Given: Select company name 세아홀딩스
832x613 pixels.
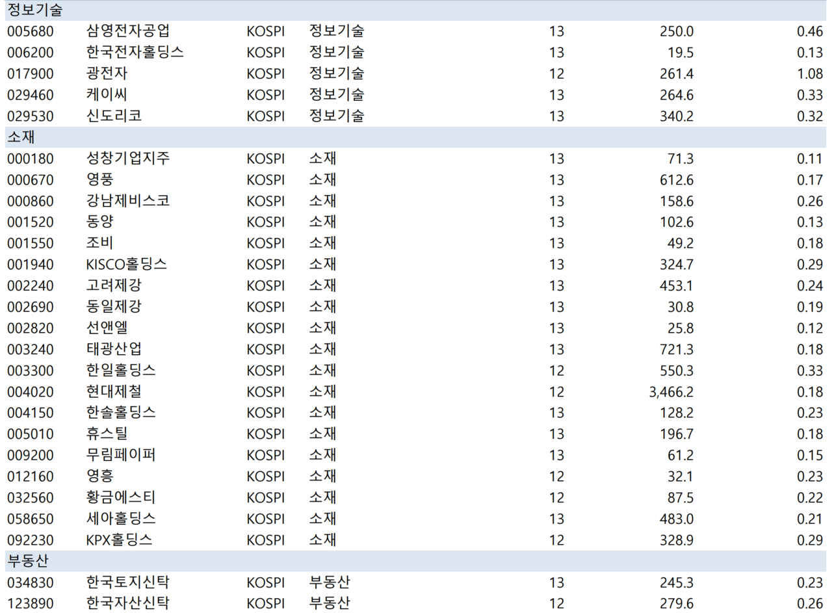Looking at the screenshot, I should (121, 519).
